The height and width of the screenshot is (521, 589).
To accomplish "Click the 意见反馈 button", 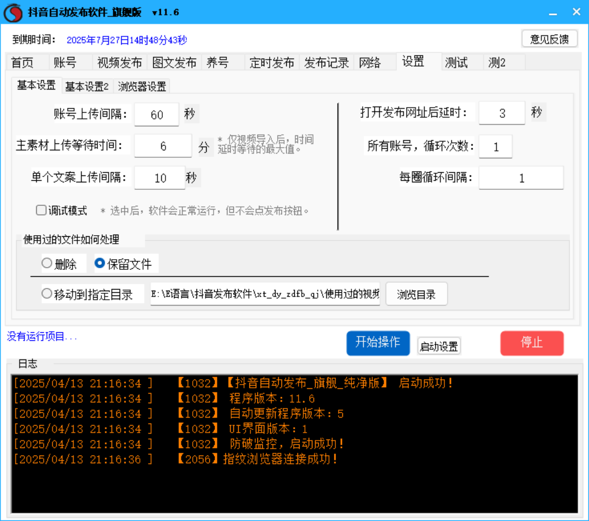I will coord(549,38).
